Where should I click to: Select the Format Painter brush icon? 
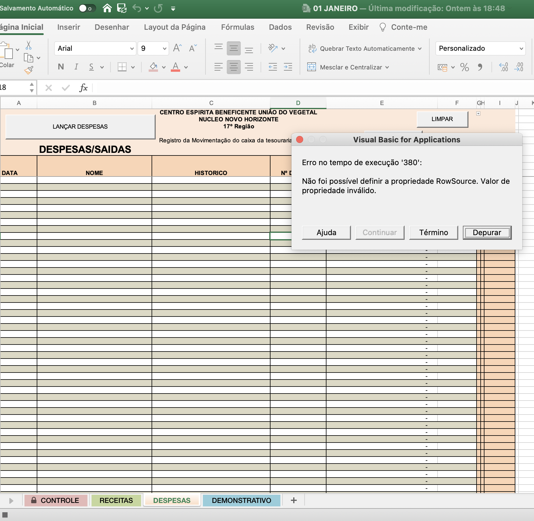29,70
